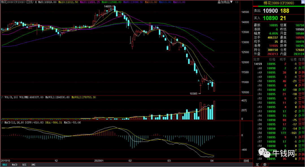This screenshot has height=167, width=305.
Task: Click the chart title 棉花2009(CF2009)<日线>
Action: point(17,2)
